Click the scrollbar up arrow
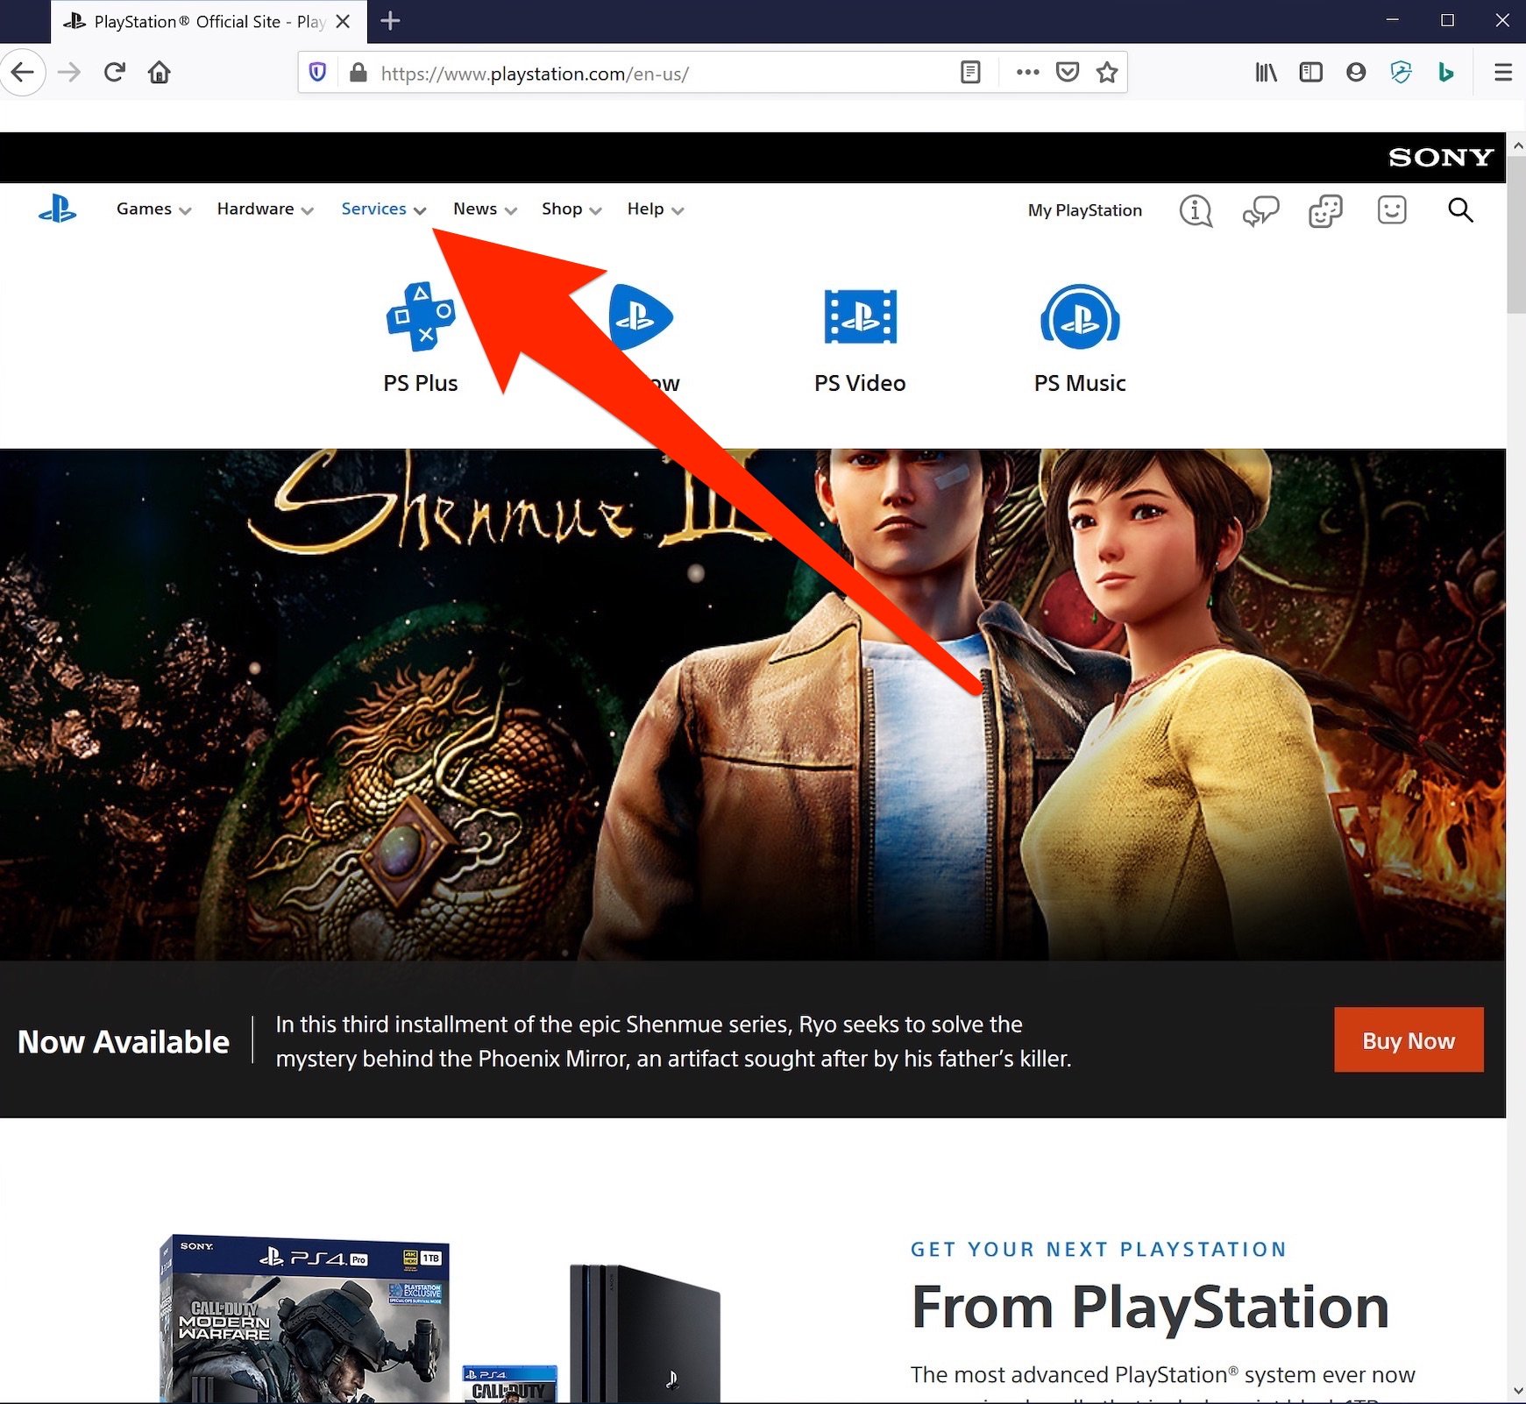The image size is (1526, 1404). tap(1517, 145)
